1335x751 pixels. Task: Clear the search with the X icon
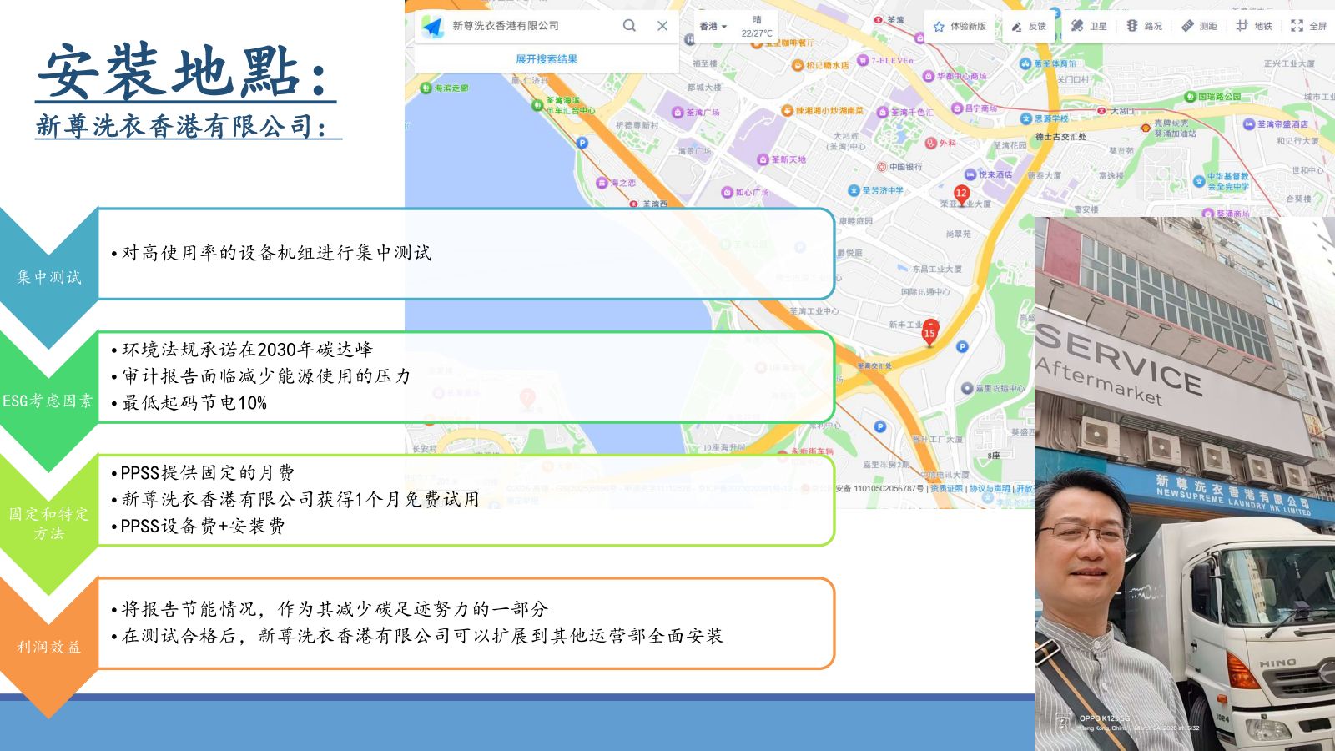662,26
